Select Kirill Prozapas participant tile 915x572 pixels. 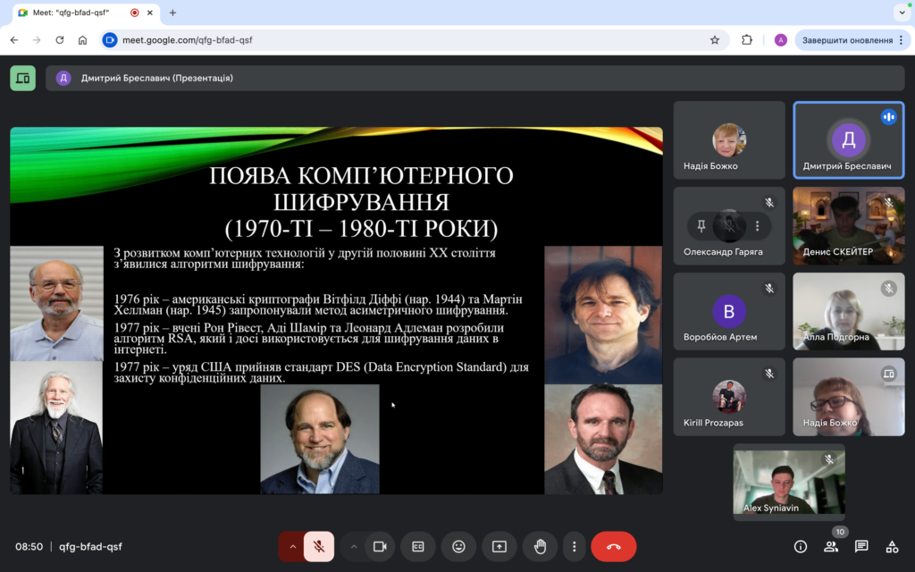point(729,397)
